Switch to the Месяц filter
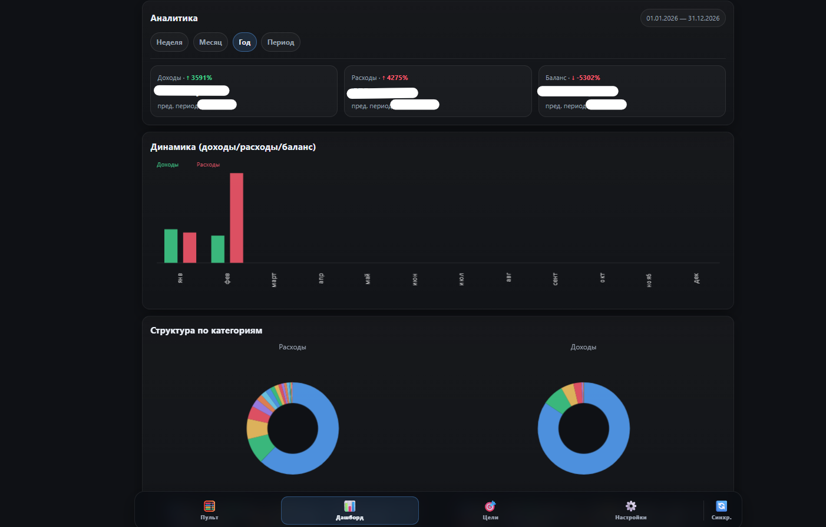The height and width of the screenshot is (527, 826). (x=210, y=42)
